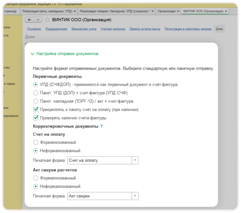
Task: Collapse the Настройка отправки документов section
Action: [x=32, y=54]
